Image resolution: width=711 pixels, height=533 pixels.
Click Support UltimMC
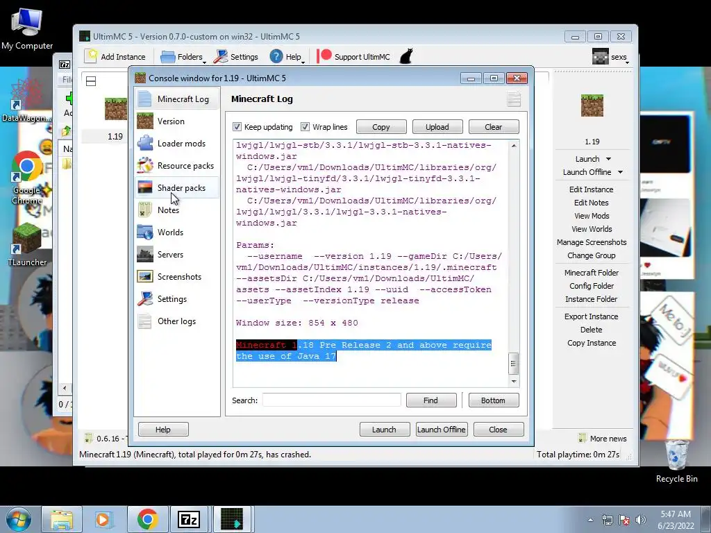click(x=353, y=57)
